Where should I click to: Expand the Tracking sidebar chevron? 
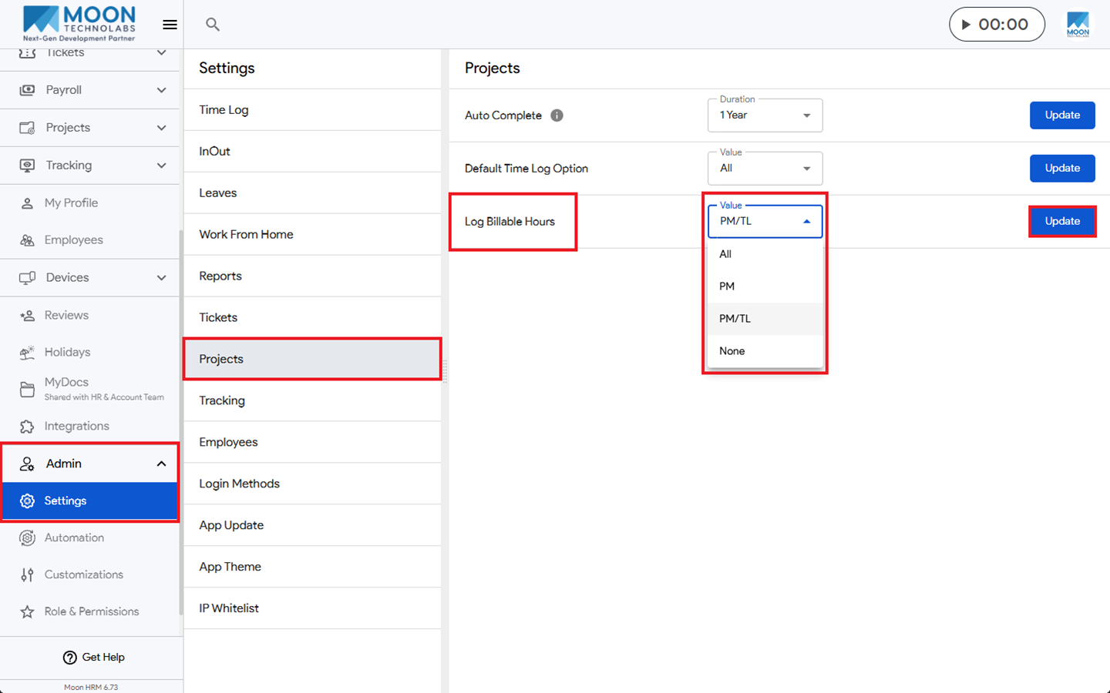pos(161,166)
